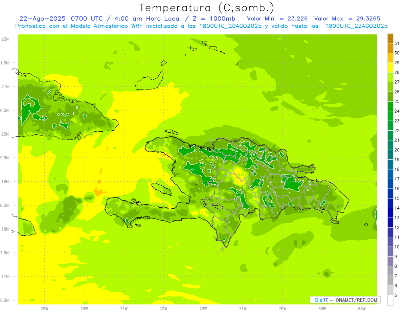406x313 pixels.
Task: Click the purple legend swatch between 8 and 9
Action: tap(390, 261)
